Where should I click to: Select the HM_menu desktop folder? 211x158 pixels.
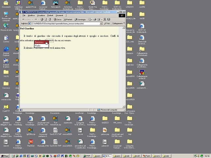(117, 120)
